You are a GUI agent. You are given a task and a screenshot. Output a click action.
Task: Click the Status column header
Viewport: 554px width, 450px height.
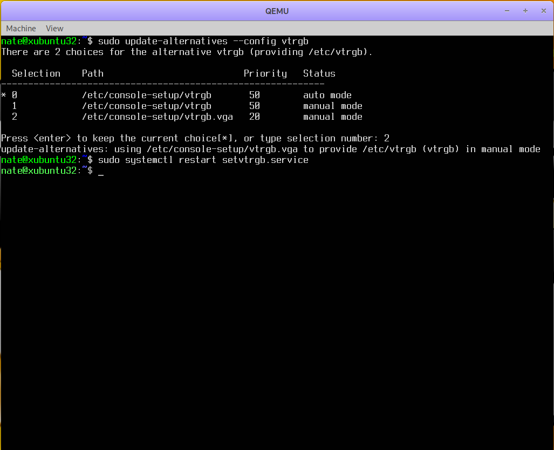(x=319, y=74)
